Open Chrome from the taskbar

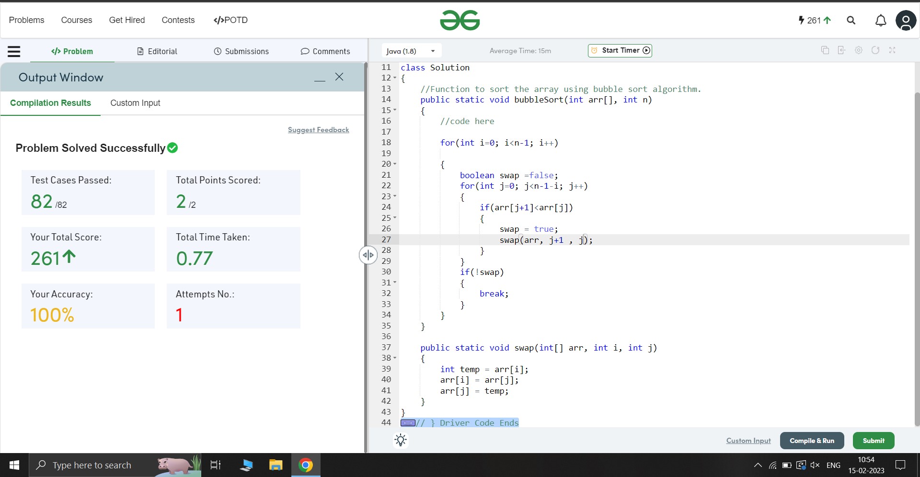coord(306,465)
